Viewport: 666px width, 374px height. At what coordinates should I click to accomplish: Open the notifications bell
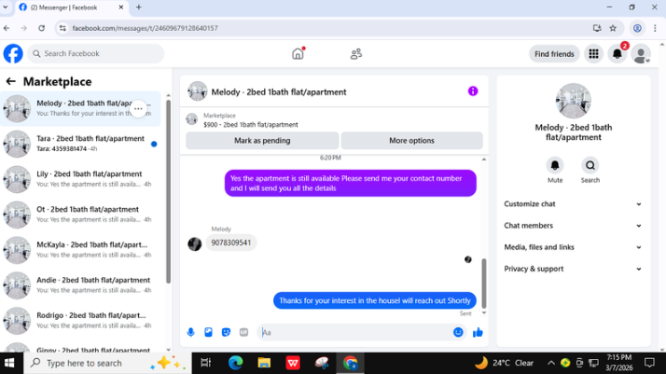(x=617, y=54)
